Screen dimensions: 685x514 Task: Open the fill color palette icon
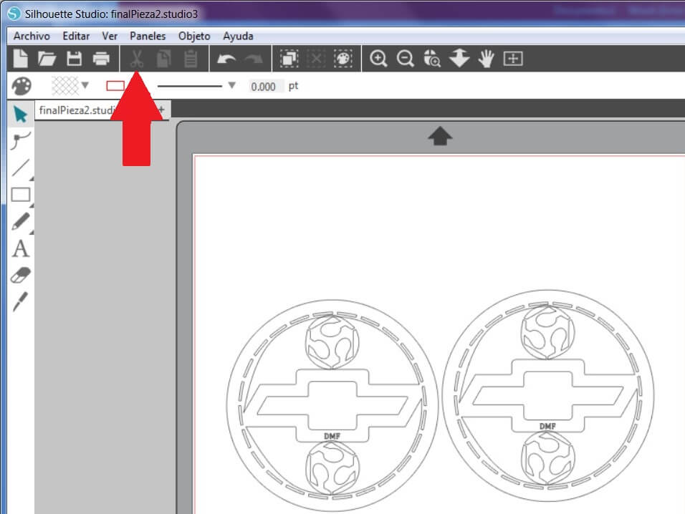(21, 86)
